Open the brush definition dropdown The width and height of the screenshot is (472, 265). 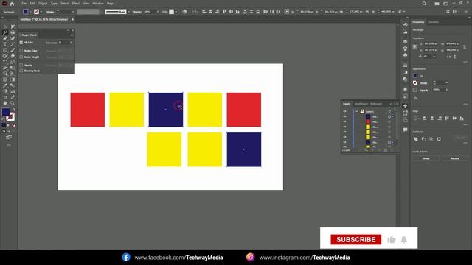[128, 12]
